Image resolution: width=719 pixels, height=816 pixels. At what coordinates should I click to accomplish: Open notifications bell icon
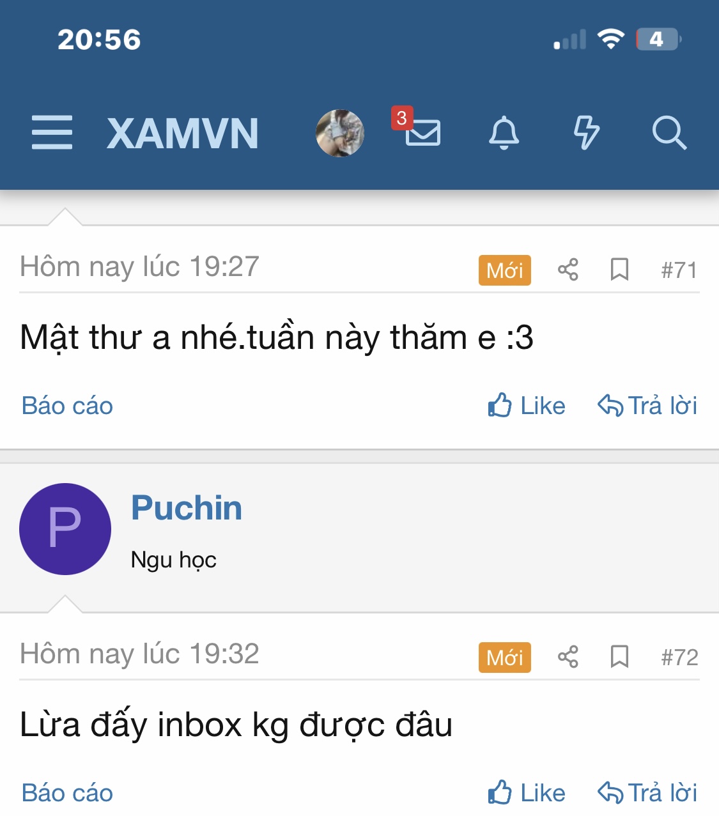[x=504, y=133]
